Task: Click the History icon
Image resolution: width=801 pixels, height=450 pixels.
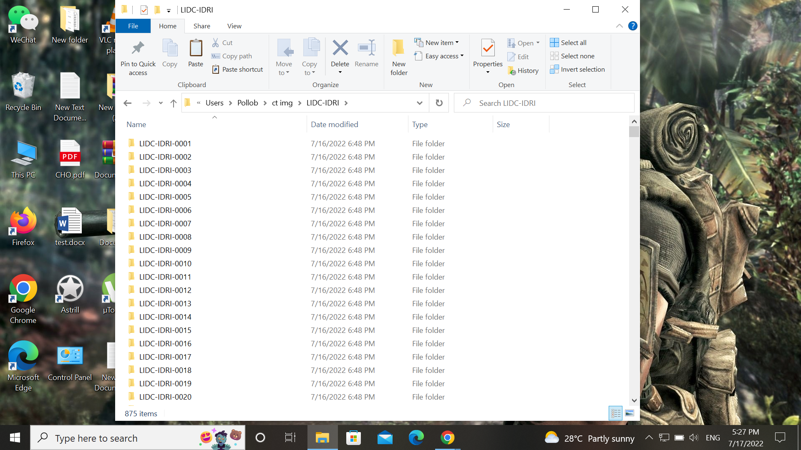Action: tap(523, 70)
